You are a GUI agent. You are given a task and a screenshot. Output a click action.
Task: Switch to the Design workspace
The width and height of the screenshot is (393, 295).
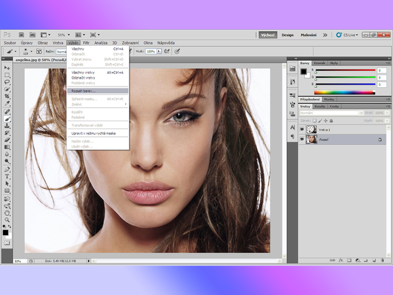pos(288,35)
